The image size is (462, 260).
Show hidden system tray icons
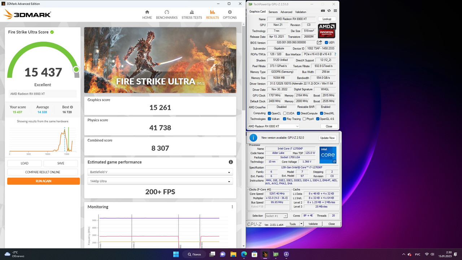coord(403,254)
